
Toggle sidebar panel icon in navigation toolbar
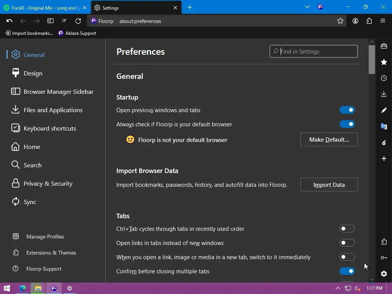(51, 21)
